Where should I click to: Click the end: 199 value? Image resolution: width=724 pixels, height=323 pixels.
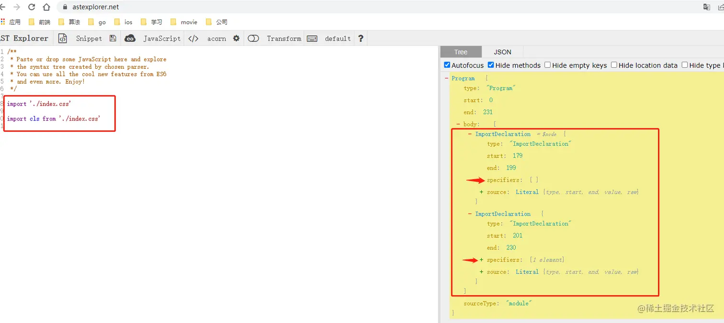point(511,168)
